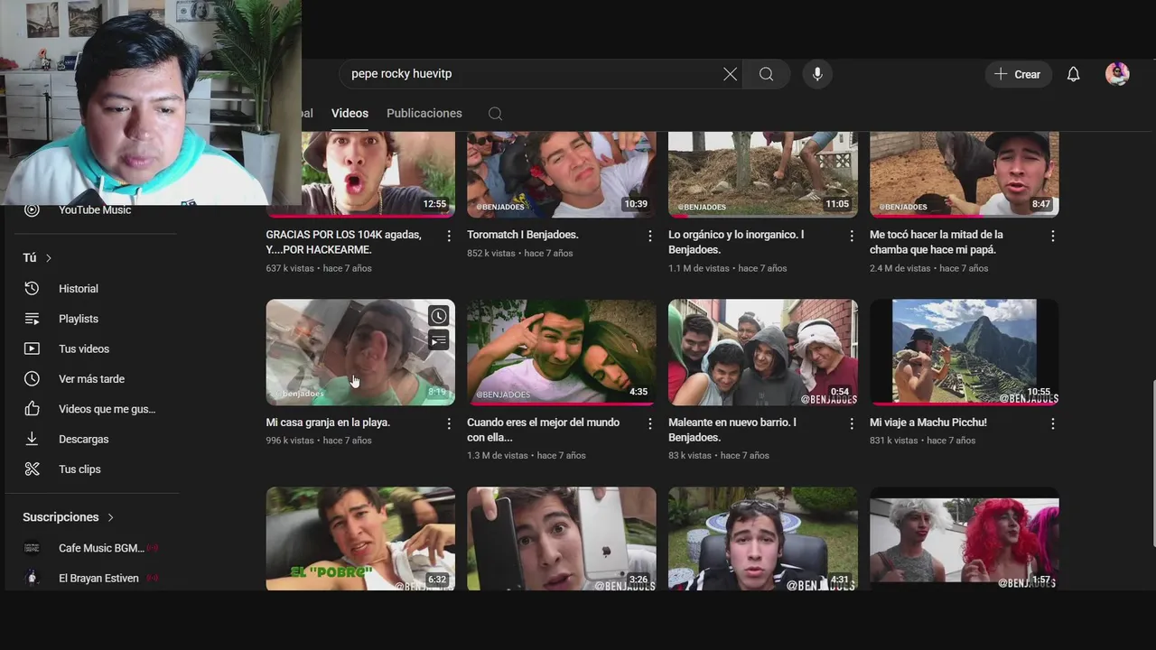The width and height of the screenshot is (1156, 650).
Task: Click the Playlists list icon
Action: (x=32, y=319)
